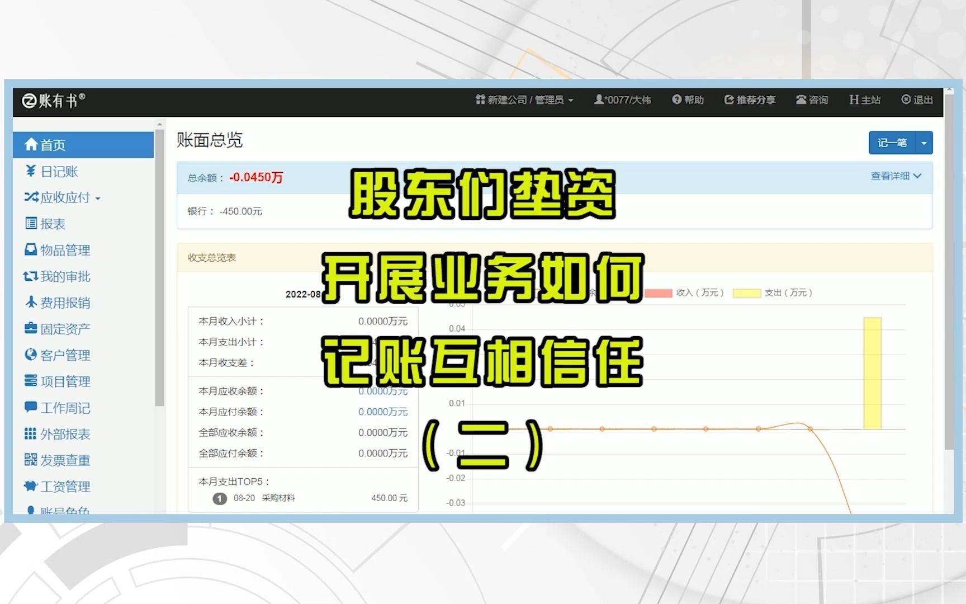Image resolution: width=966 pixels, height=604 pixels.
Task: Click 推荐分享 link
Action: (750, 100)
